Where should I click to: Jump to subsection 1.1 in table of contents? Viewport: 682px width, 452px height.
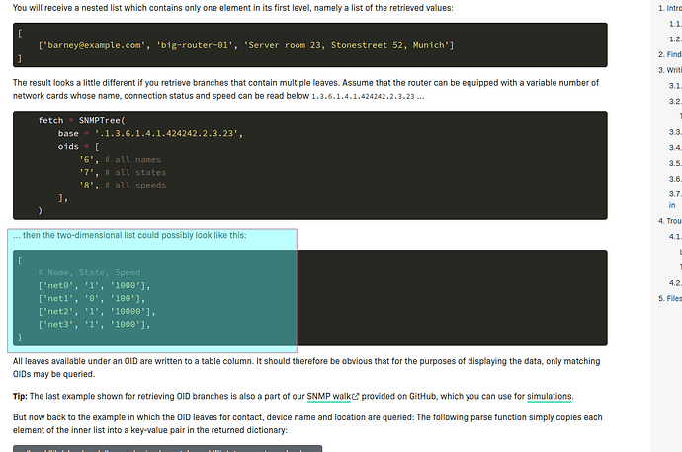pyautogui.click(x=673, y=24)
